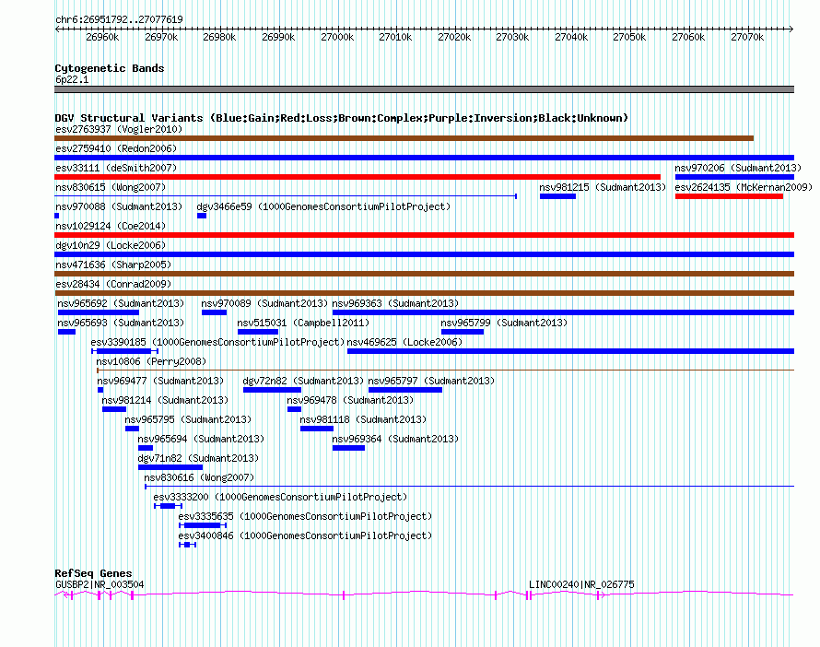Select the small blue dgv3466e59 bar
This screenshot has width=820, height=647.
(202, 216)
